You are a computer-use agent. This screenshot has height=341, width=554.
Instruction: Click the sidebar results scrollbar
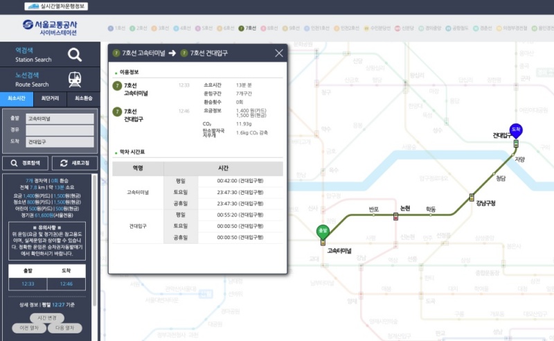coord(94,241)
